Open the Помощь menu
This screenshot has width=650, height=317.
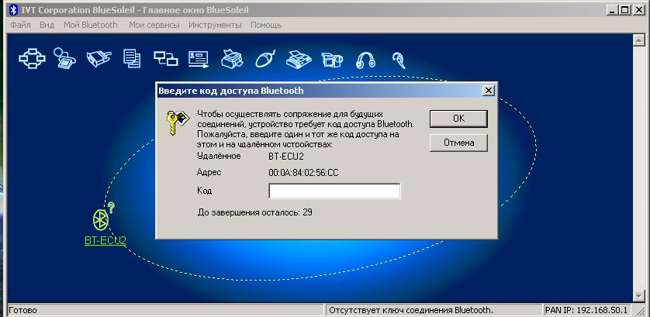click(266, 25)
